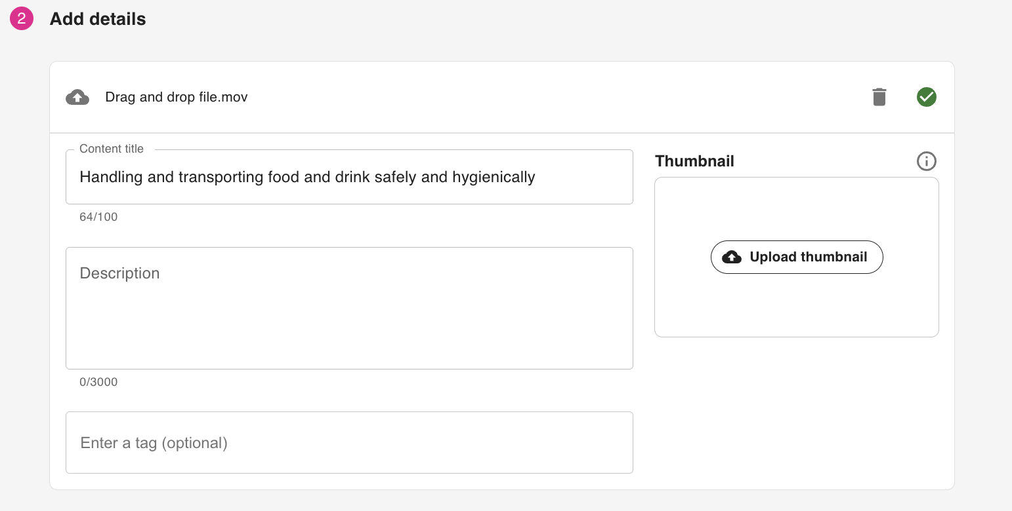Click cloud icon inside Upload thumbnail button
1012x511 pixels.
click(x=732, y=257)
